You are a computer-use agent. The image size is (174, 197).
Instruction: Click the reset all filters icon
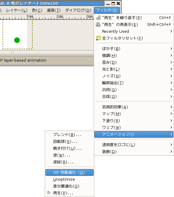coord(98,38)
